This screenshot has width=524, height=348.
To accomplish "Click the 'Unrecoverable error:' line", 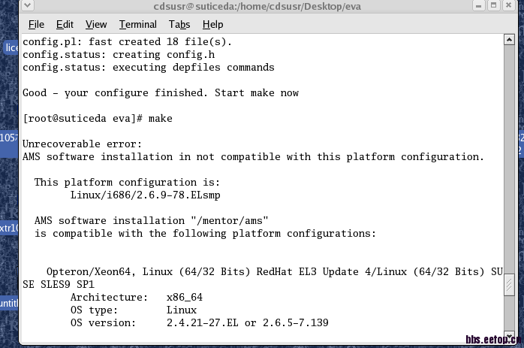I will click(x=82, y=144).
